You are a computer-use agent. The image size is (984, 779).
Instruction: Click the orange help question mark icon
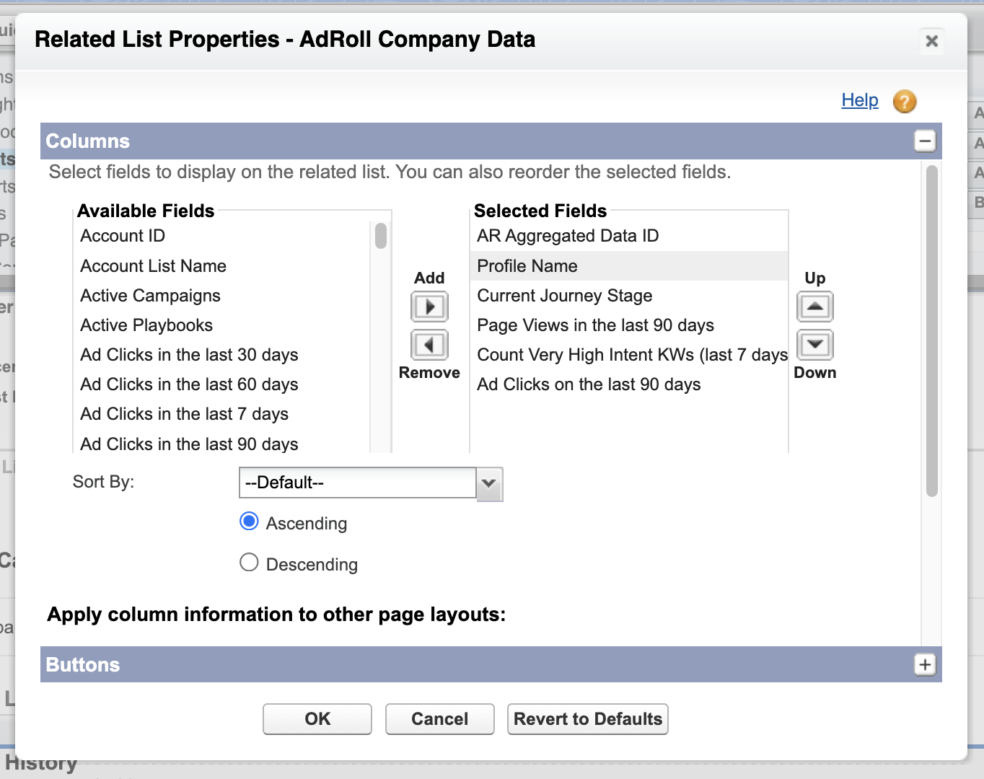(904, 102)
